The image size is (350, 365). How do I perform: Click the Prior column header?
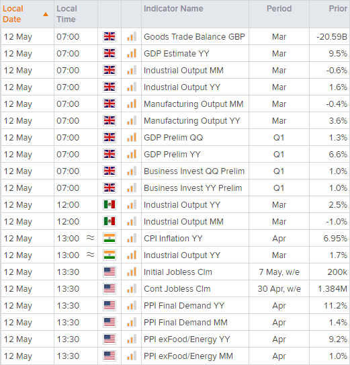coord(338,9)
